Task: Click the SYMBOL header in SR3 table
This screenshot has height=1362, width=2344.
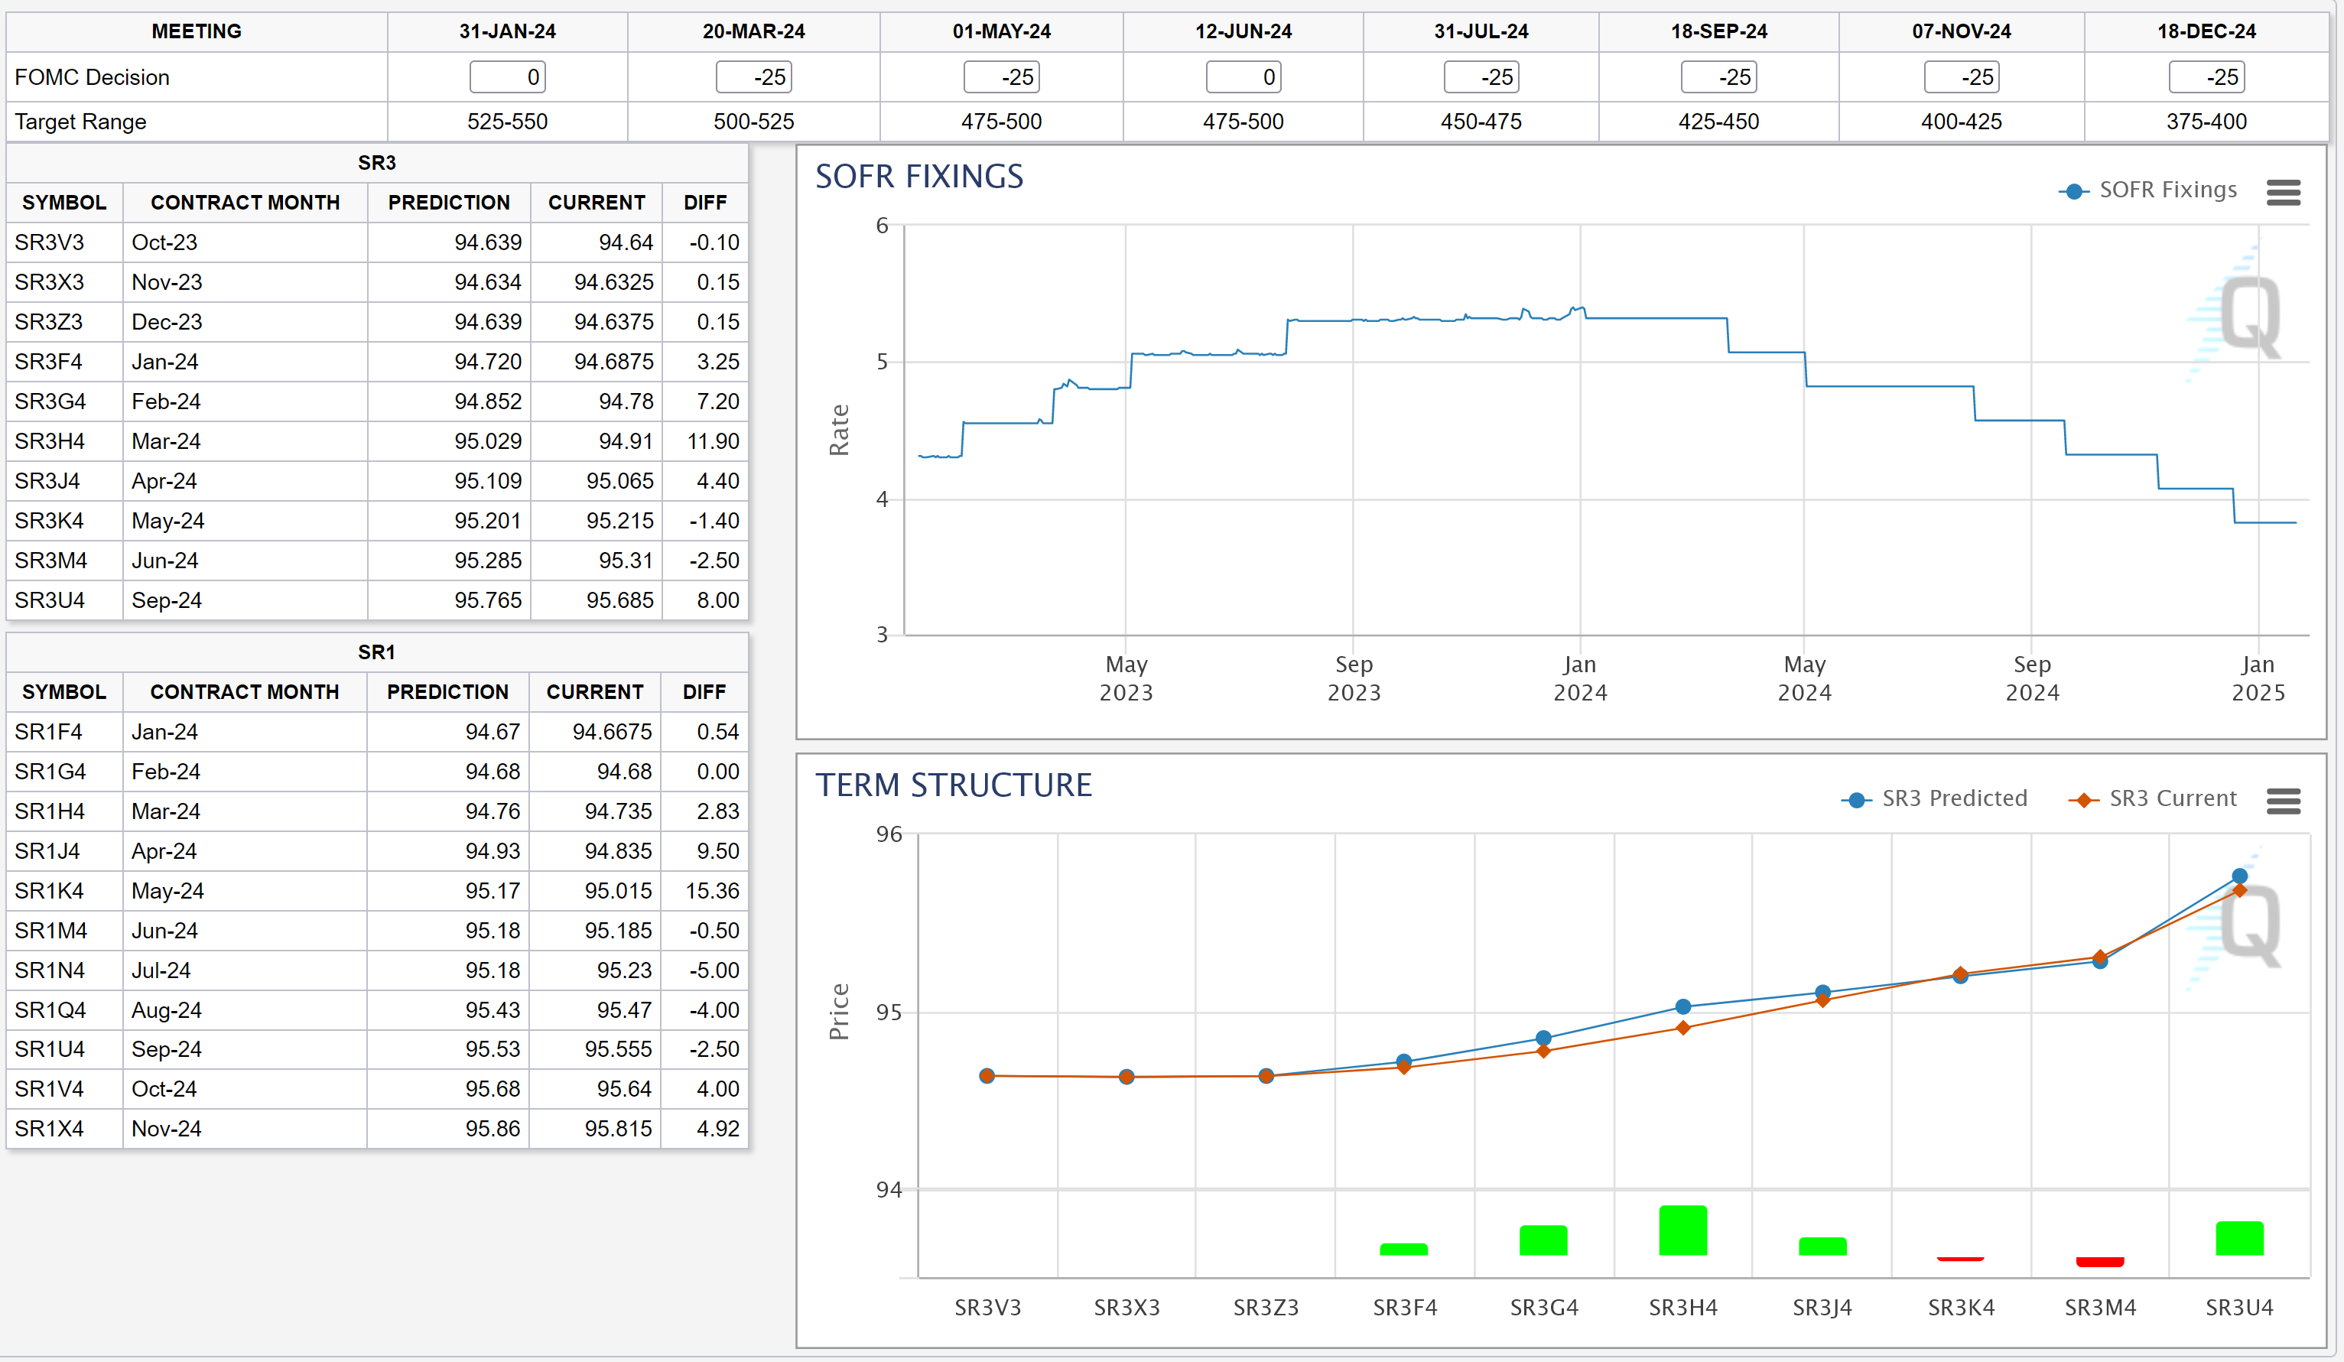Action: 64,202
